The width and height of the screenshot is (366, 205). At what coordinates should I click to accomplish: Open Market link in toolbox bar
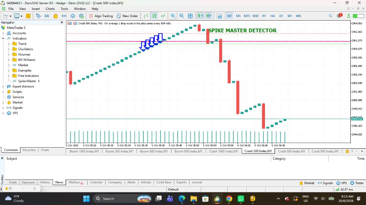point(307,183)
